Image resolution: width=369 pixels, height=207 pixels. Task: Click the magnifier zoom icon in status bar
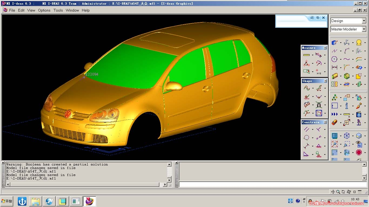[x=338, y=192]
